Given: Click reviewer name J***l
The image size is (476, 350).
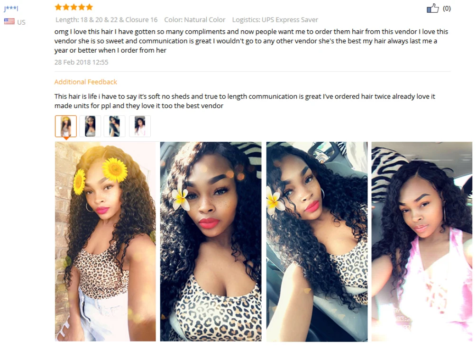Looking at the screenshot, I should (11, 8).
